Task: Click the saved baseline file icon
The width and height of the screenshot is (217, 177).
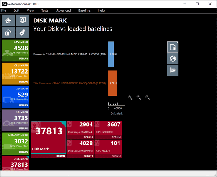Action: tap(173, 47)
